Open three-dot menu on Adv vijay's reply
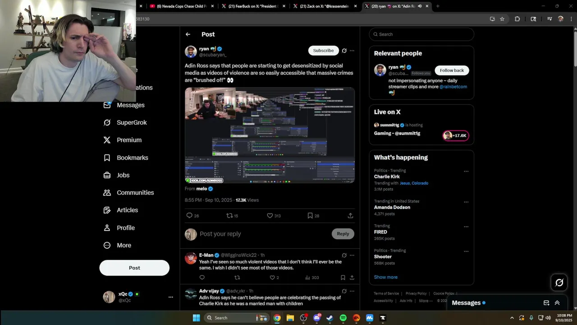Viewport: 577px width, 325px height. click(x=352, y=291)
